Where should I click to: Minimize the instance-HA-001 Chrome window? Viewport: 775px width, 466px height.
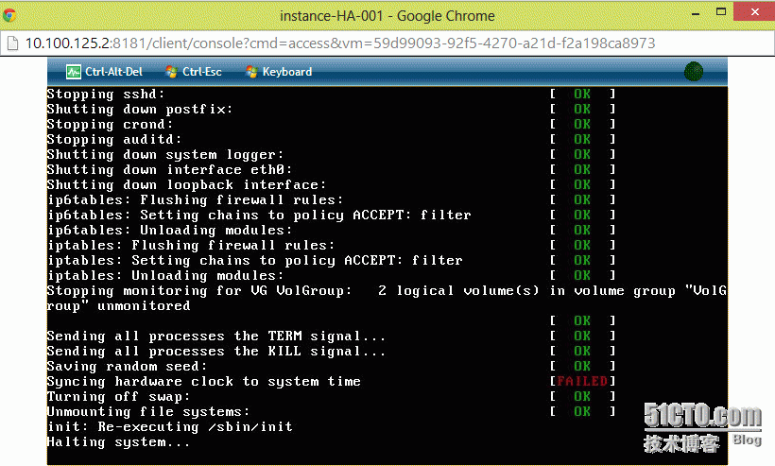[696, 14]
